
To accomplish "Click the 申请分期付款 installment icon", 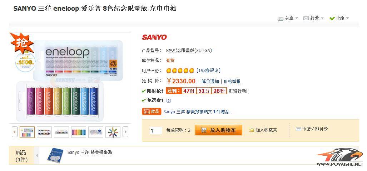I will pyautogui.click(x=298, y=129).
